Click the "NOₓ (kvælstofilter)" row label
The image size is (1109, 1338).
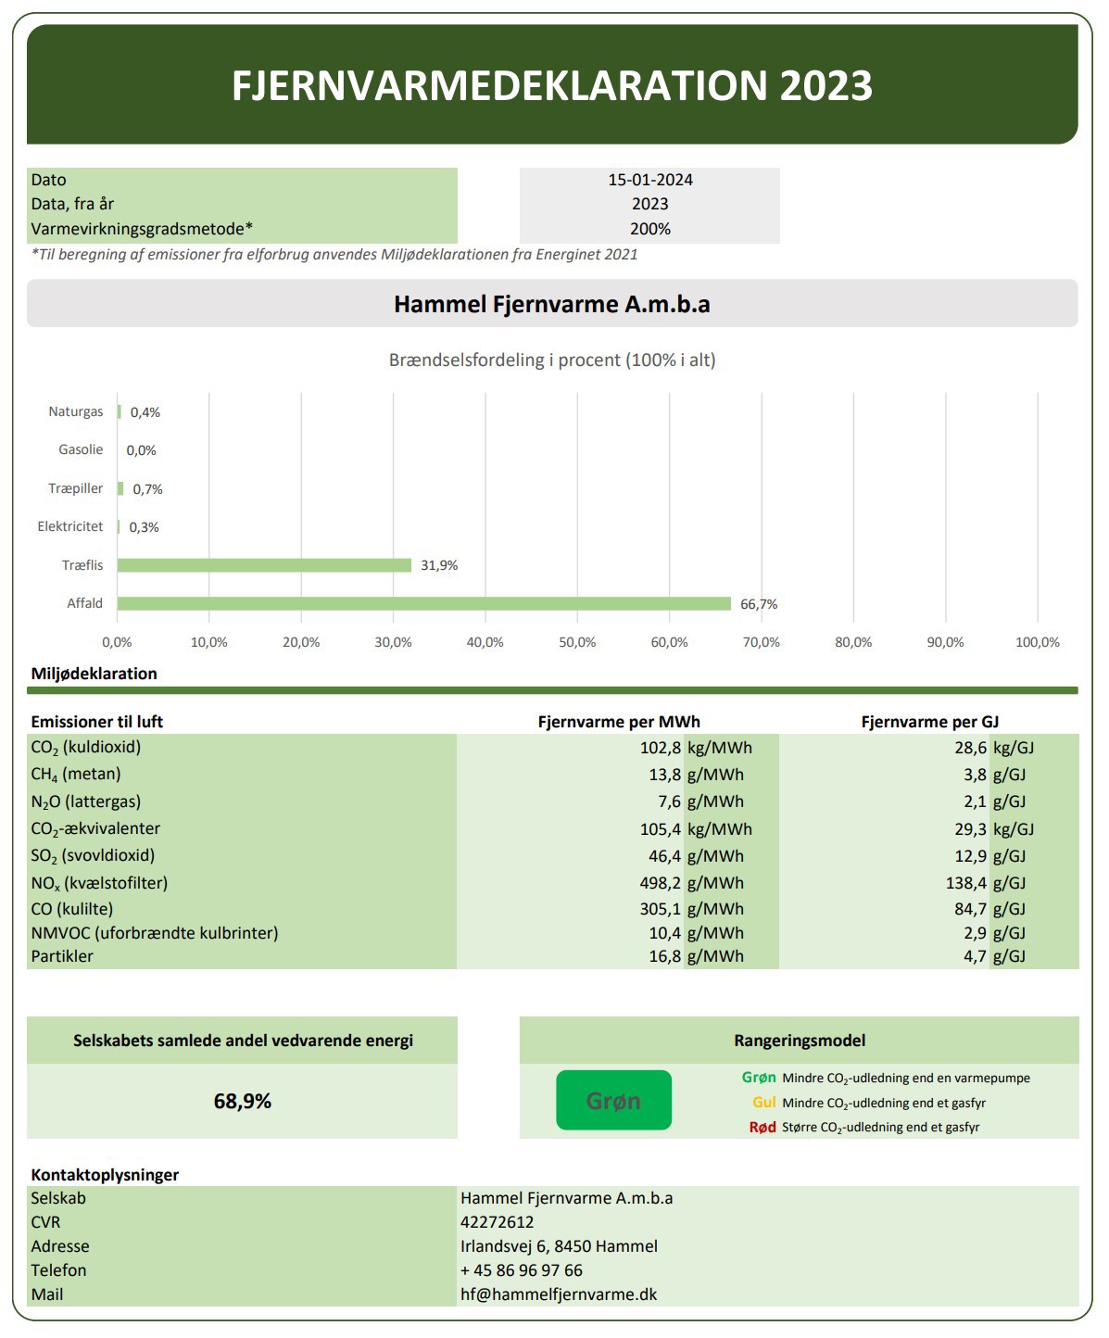99,883
